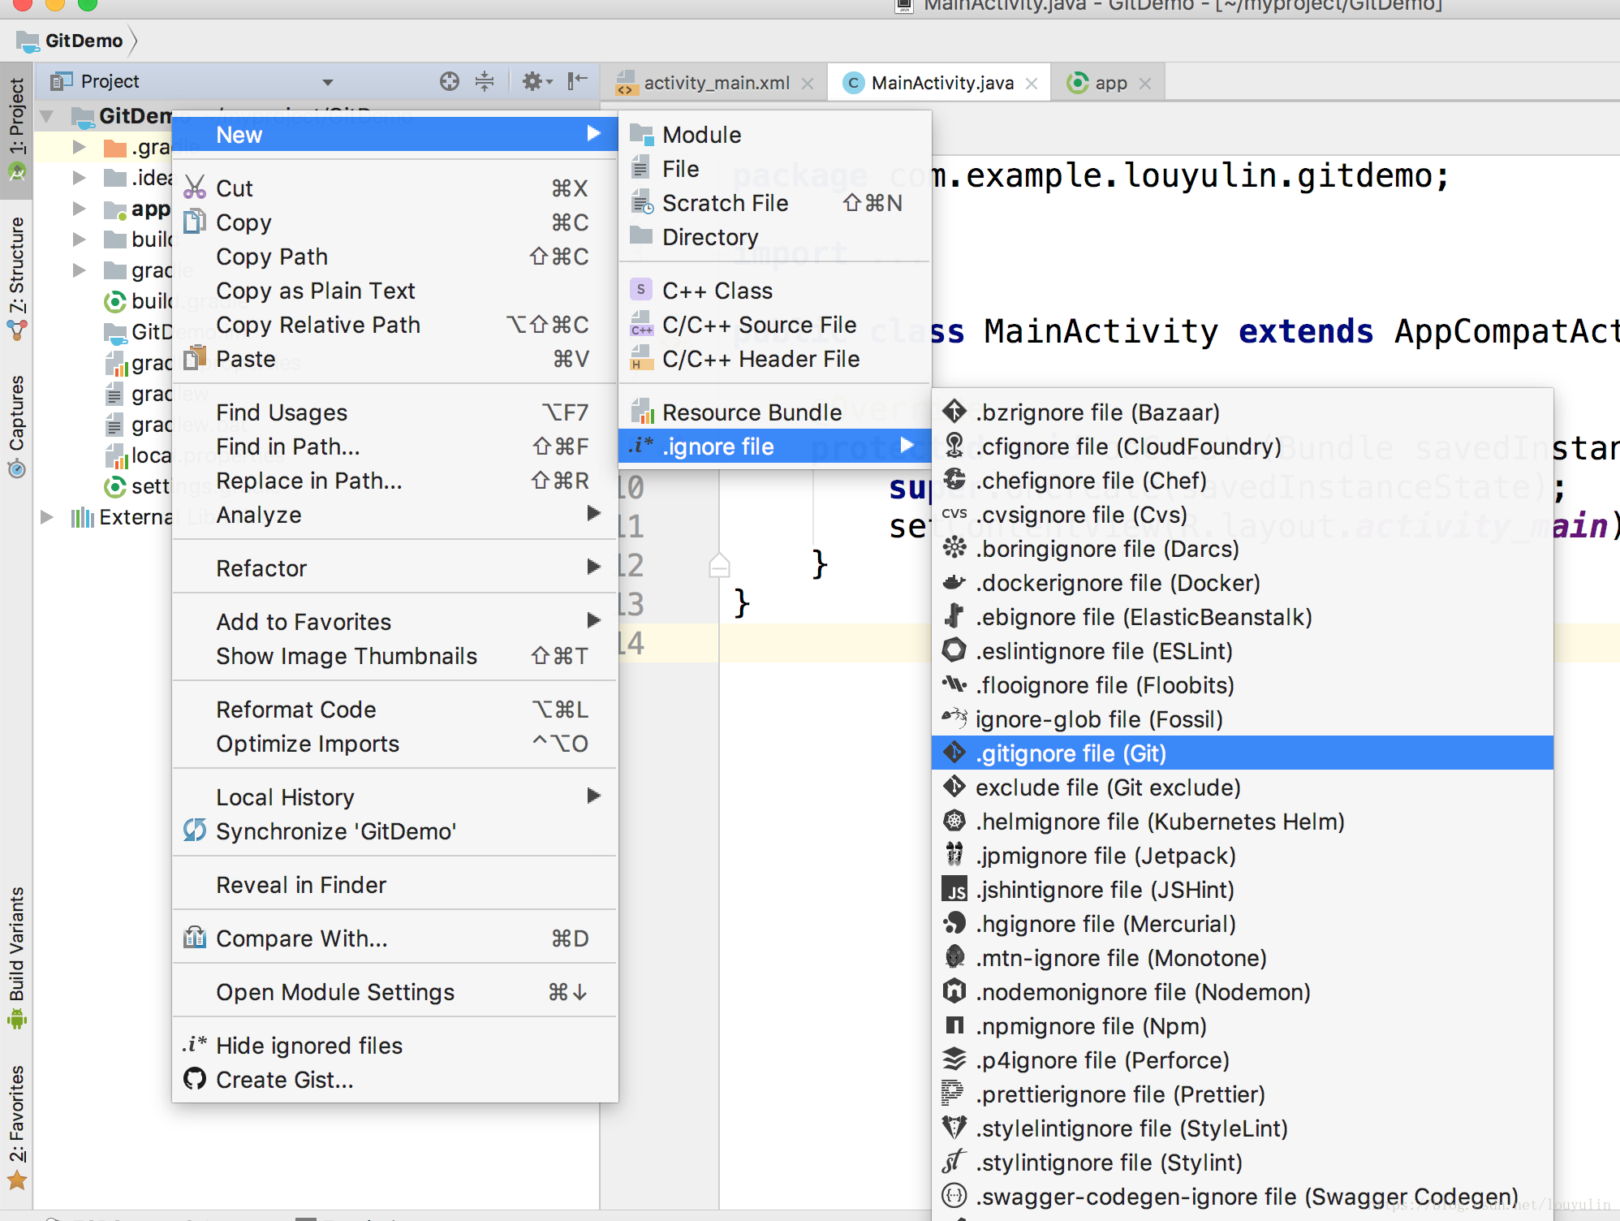Image resolution: width=1620 pixels, height=1221 pixels.
Task: Click the Compare With icon
Action: click(195, 938)
